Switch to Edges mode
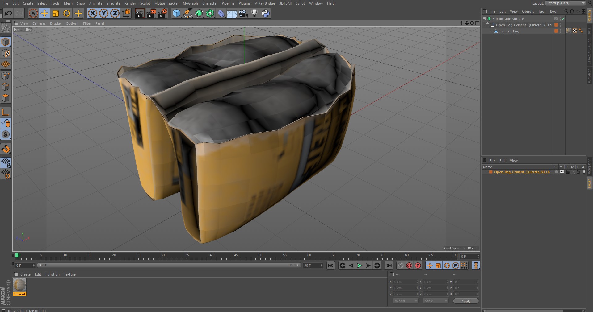This screenshot has height=312, width=593. [6, 87]
